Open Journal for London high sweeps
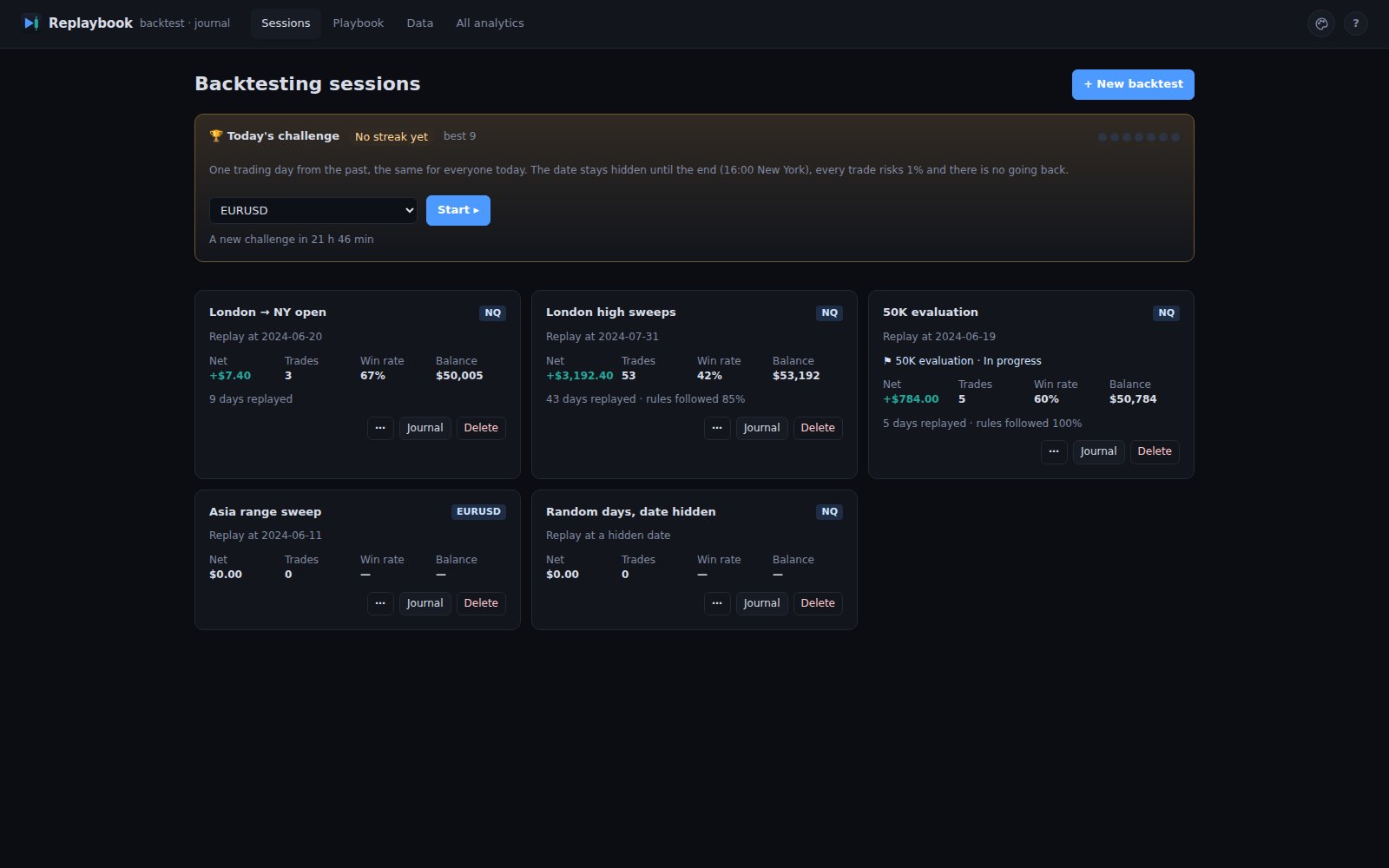 click(x=761, y=428)
